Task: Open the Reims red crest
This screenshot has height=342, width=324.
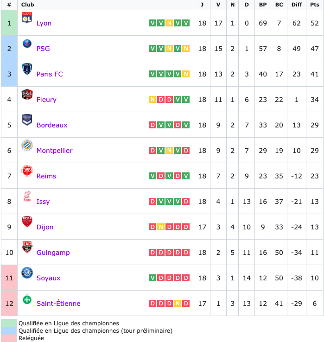Action: tap(27, 171)
